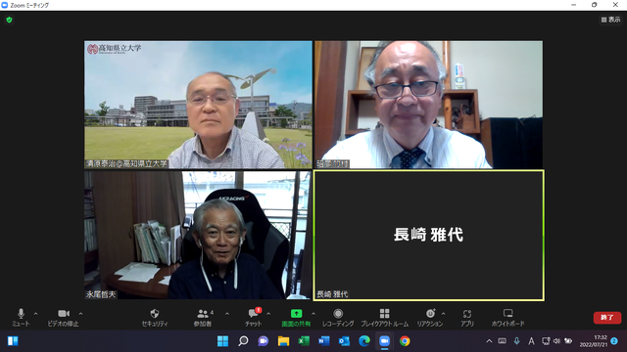Viewport: 627px width, 352px height.
Task: Expand reactions options arrow
Action: click(x=444, y=314)
